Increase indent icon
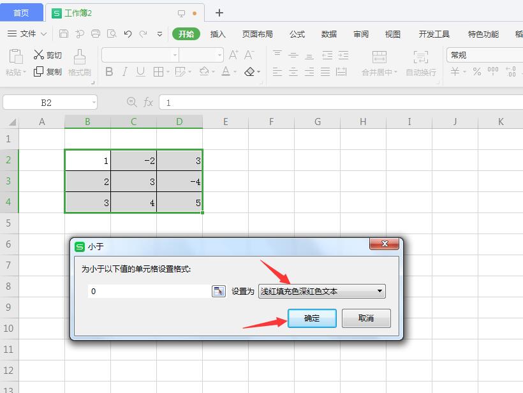 (343, 55)
